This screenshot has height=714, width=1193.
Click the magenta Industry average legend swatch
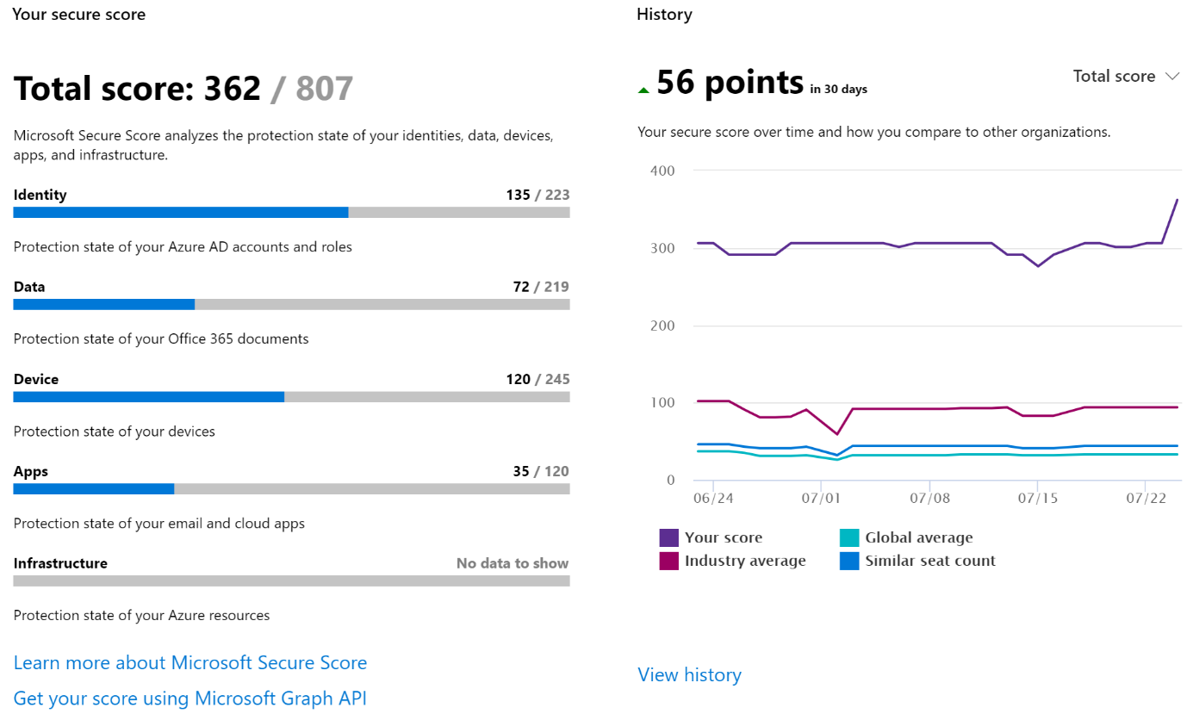(669, 561)
